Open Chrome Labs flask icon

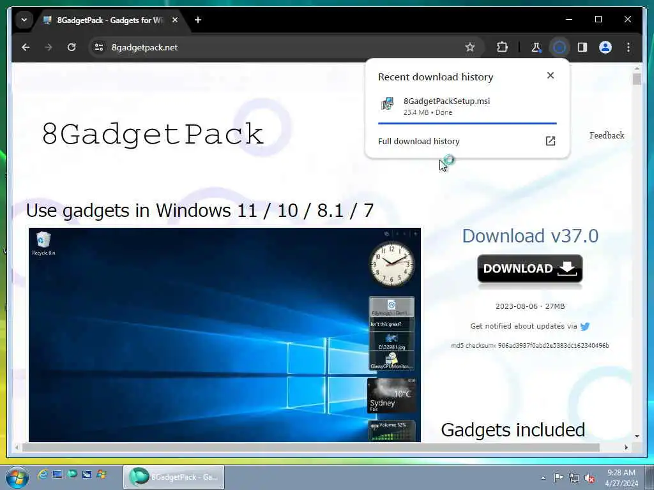pos(536,47)
